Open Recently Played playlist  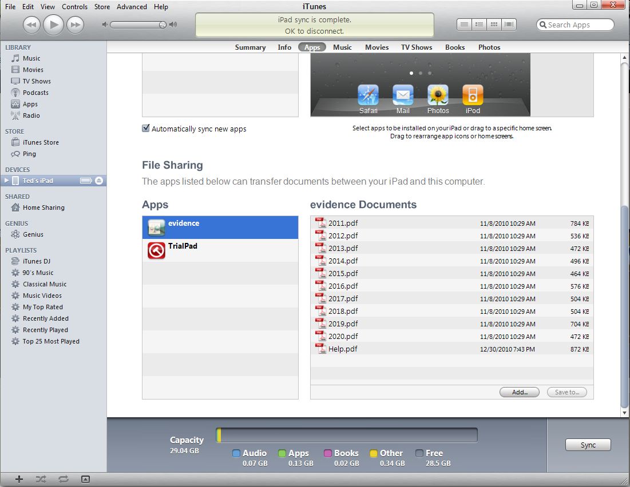coord(45,330)
